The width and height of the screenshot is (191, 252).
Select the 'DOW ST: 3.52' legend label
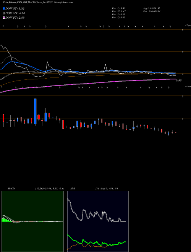[15, 8]
